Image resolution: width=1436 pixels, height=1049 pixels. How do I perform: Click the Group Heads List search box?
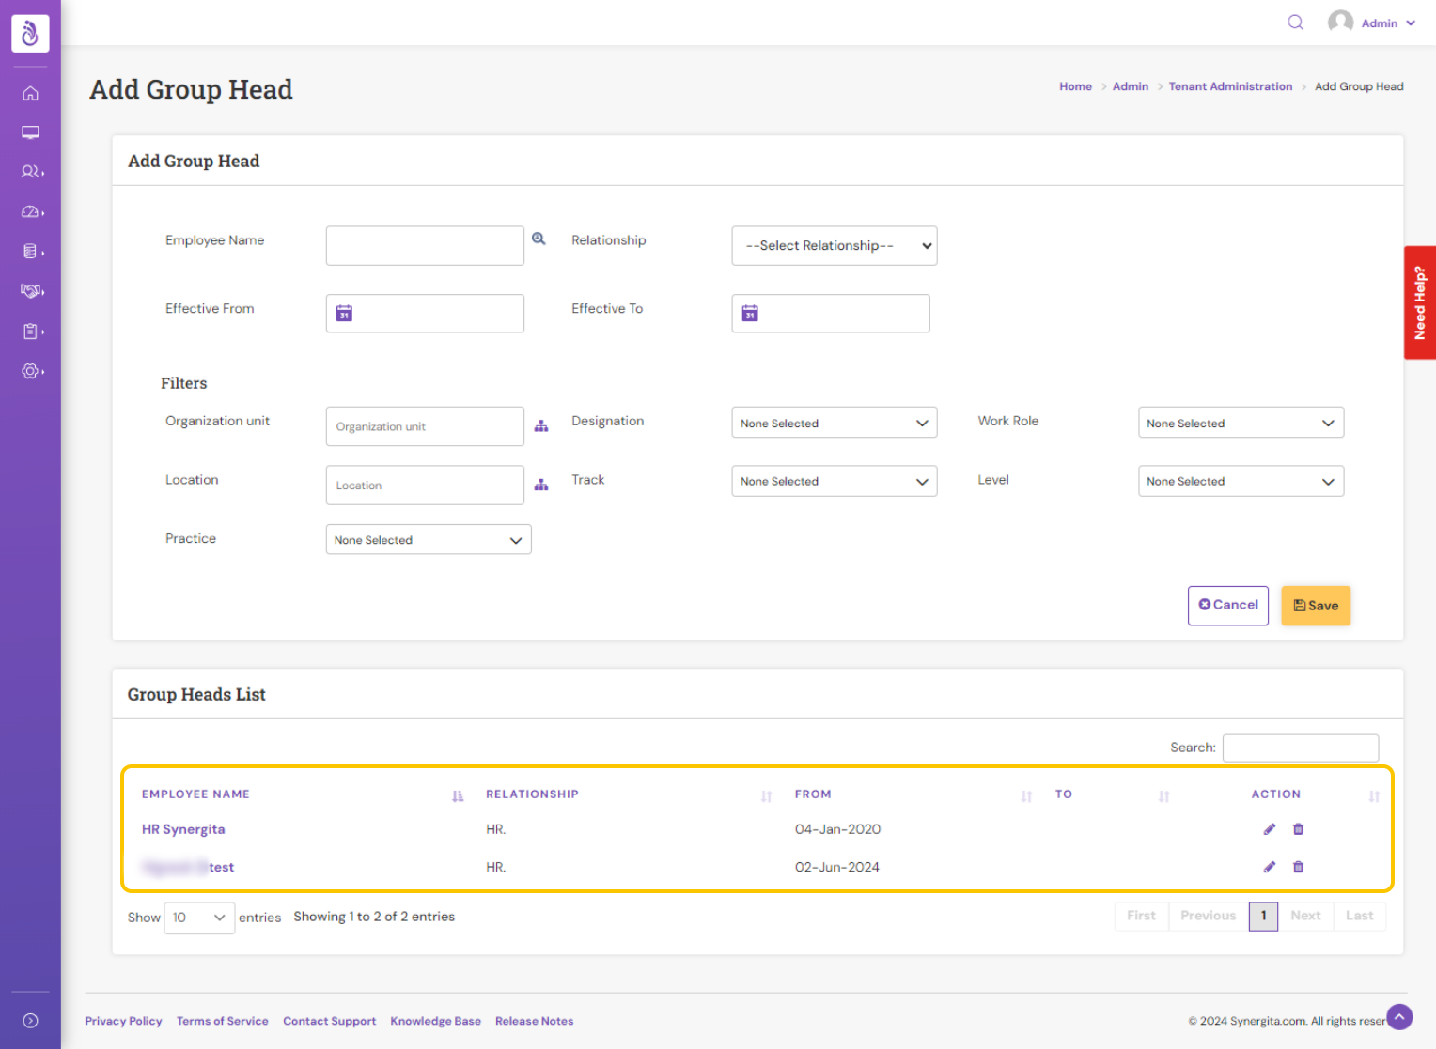(x=1301, y=748)
